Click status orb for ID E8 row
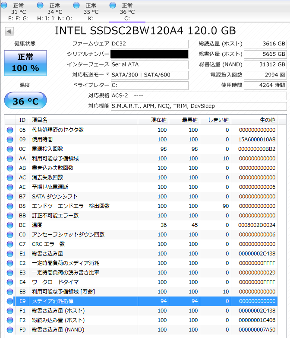Screen dimensions: 290x338 (10, 291)
